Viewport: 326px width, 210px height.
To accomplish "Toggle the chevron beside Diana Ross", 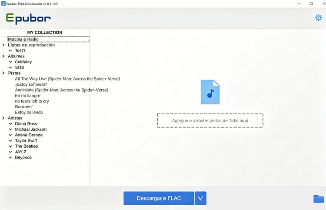I will point(10,124).
